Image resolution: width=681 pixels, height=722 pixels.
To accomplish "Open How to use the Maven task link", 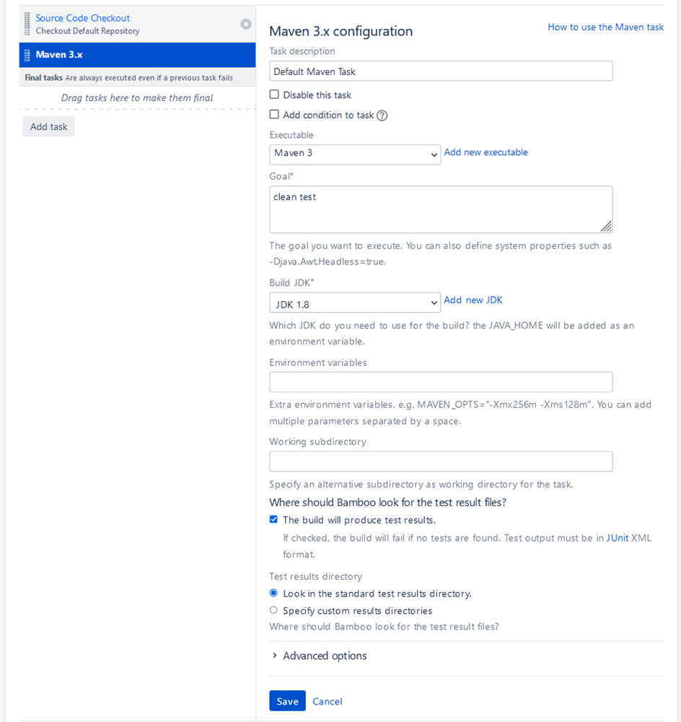I will pyautogui.click(x=605, y=27).
